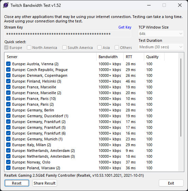Enable the Others quick select checkbox
The width and height of the screenshot is (188, 191).
(117, 48)
